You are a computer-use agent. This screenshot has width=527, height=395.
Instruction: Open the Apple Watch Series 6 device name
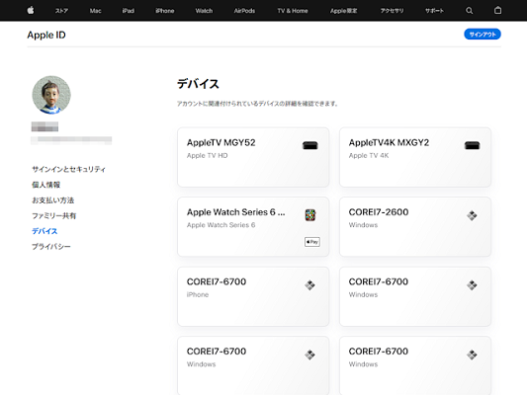click(236, 212)
